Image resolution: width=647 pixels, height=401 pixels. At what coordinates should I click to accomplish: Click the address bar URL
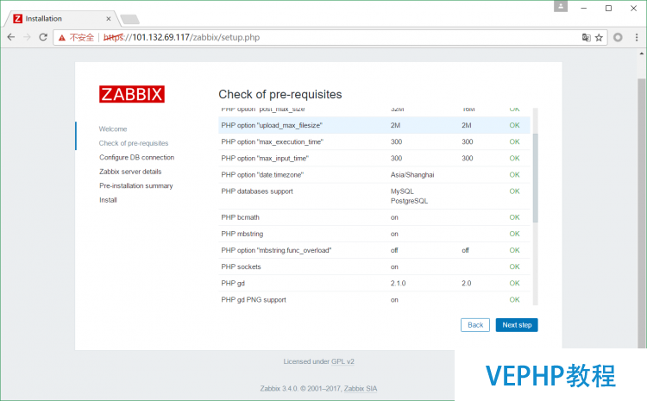click(181, 37)
